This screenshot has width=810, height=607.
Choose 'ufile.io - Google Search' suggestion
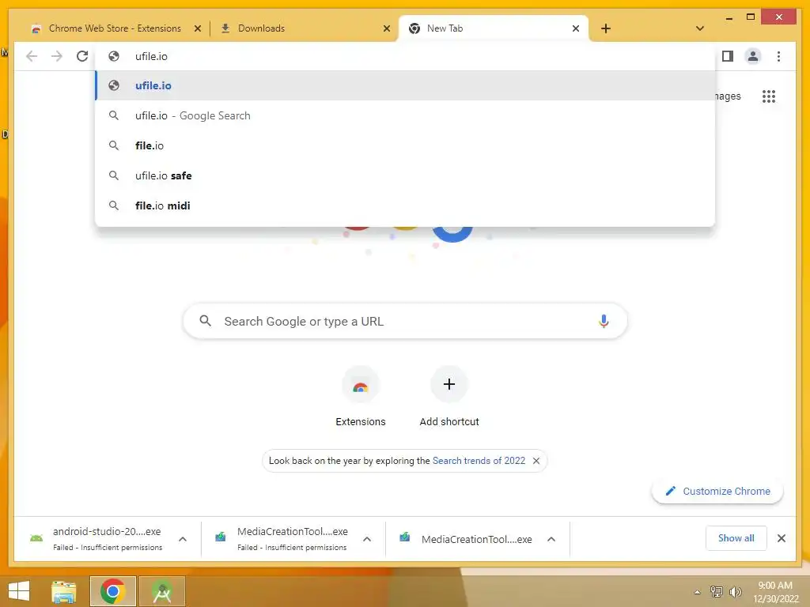pyautogui.click(x=405, y=115)
